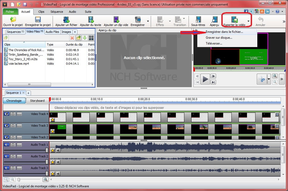Click the Twitter share icon
The height and width of the screenshot is (191, 288).
[252, 11]
